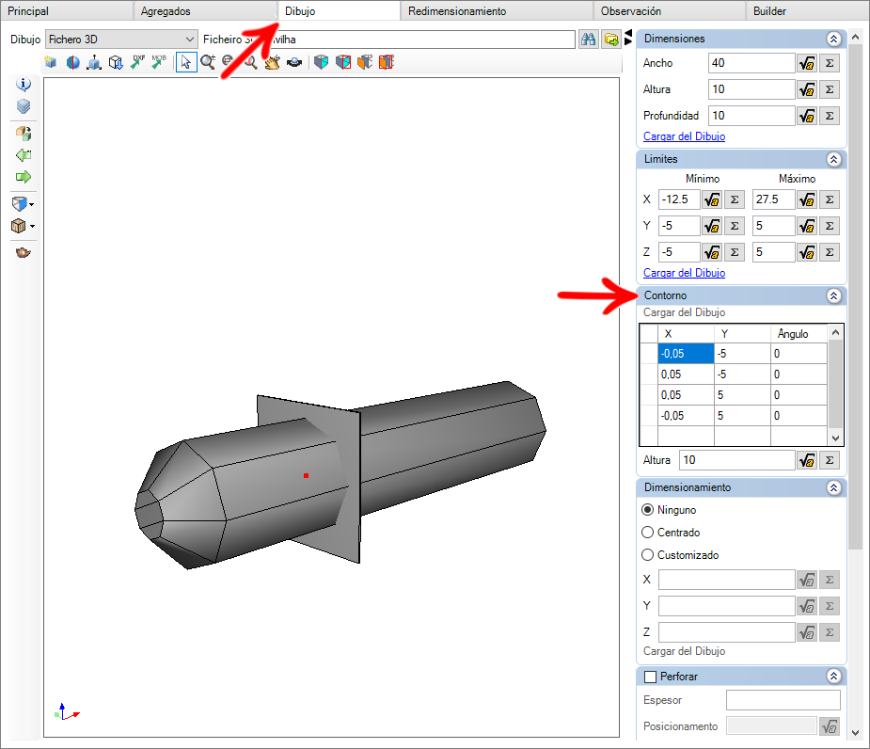Click the binoculars search icon
The image size is (870, 749).
pyautogui.click(x=588, y=40)
